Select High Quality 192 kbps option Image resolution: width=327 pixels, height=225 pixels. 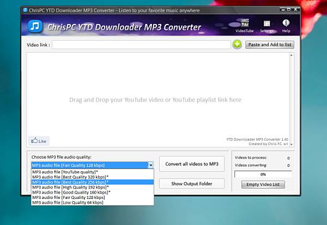[93, 187]
